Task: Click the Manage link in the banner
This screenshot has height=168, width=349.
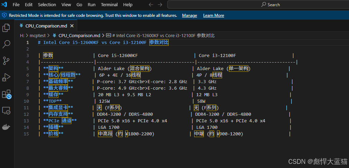Action: [189, 15]
